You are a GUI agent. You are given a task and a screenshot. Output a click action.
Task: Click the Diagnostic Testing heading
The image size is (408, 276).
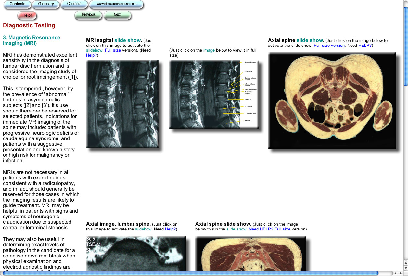(x=29, y=25)
